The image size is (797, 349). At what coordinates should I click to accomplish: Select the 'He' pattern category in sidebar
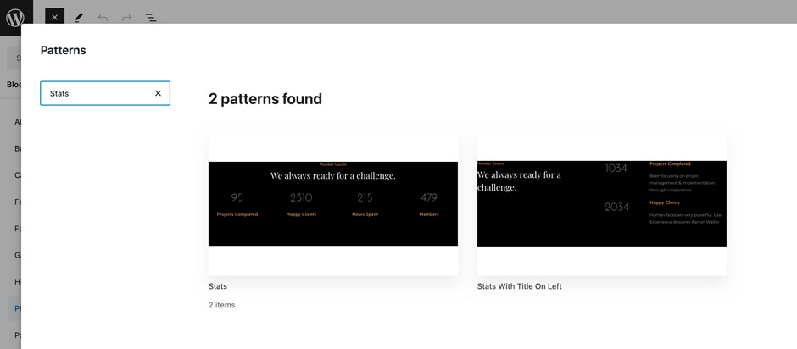(17, 281)
